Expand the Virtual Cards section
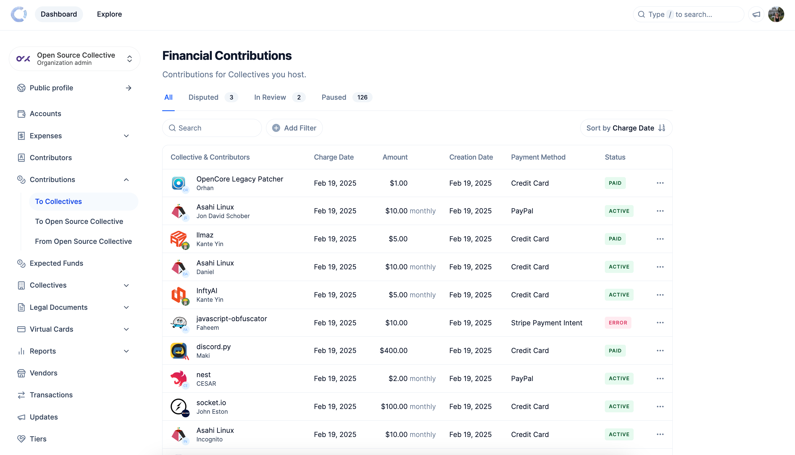Image resolution: width=795 pixels, height=455 pixels. tap(126, 329)
